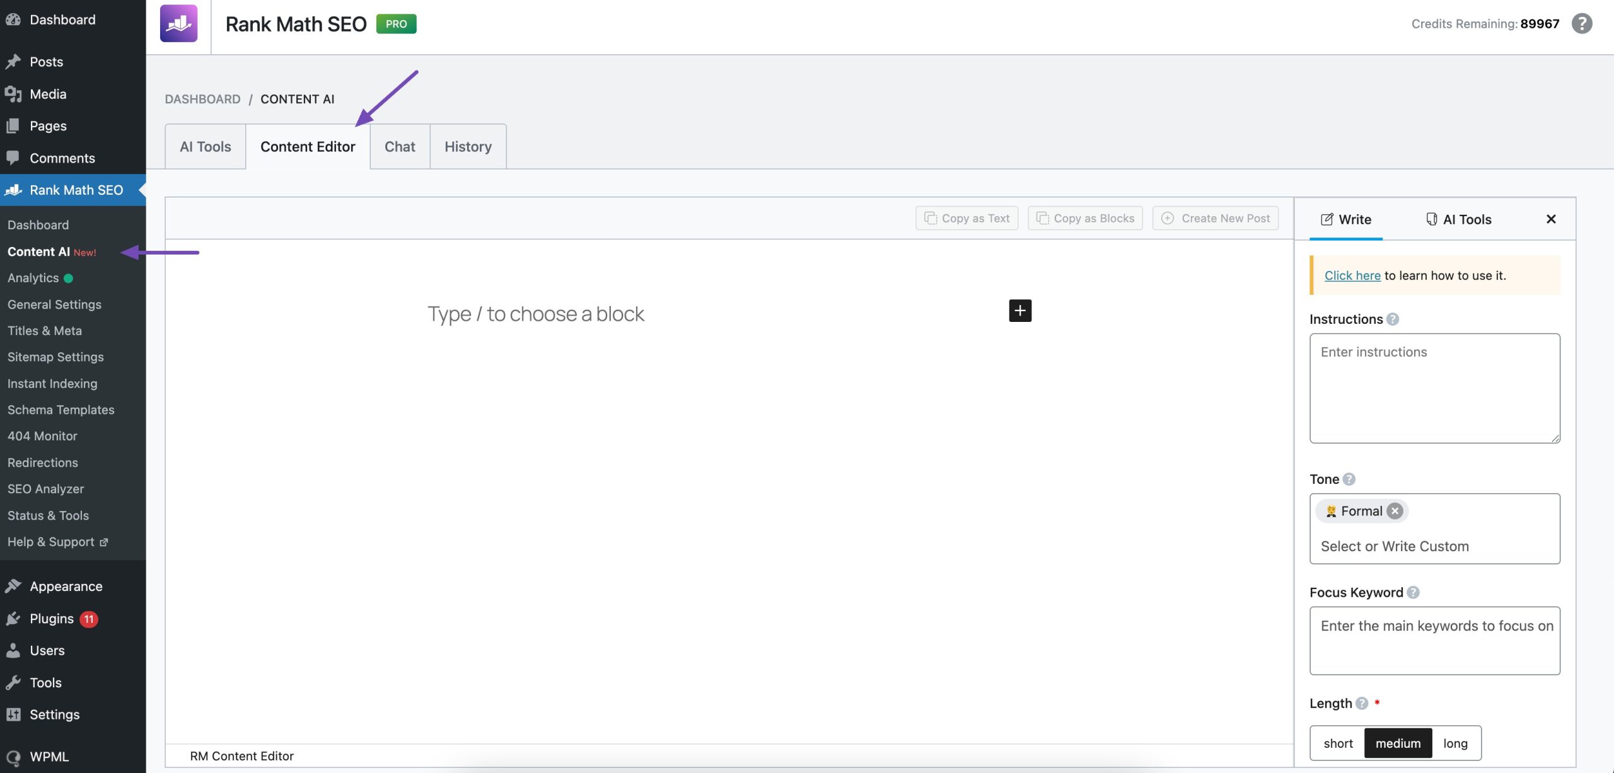Close the Write sidebar panel
Screen dimensions: 1614x773
(1551, 219)
